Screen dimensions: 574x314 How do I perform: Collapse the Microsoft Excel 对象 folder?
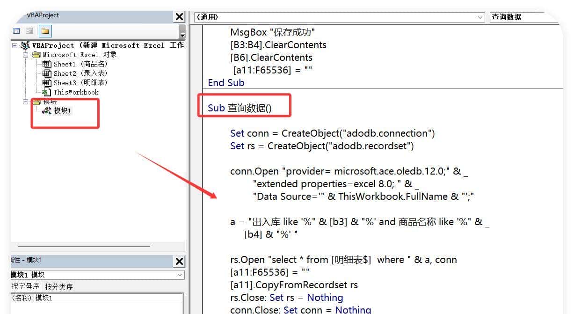click(x=26, y=55)
